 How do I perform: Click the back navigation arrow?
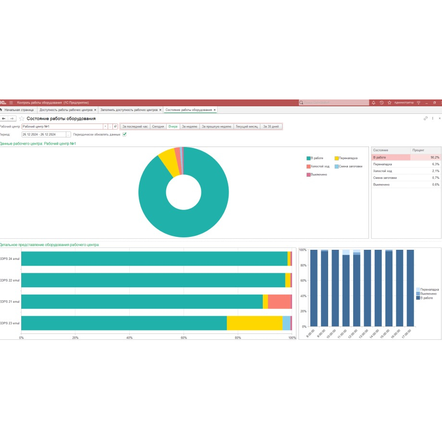(x=4, y=119)
